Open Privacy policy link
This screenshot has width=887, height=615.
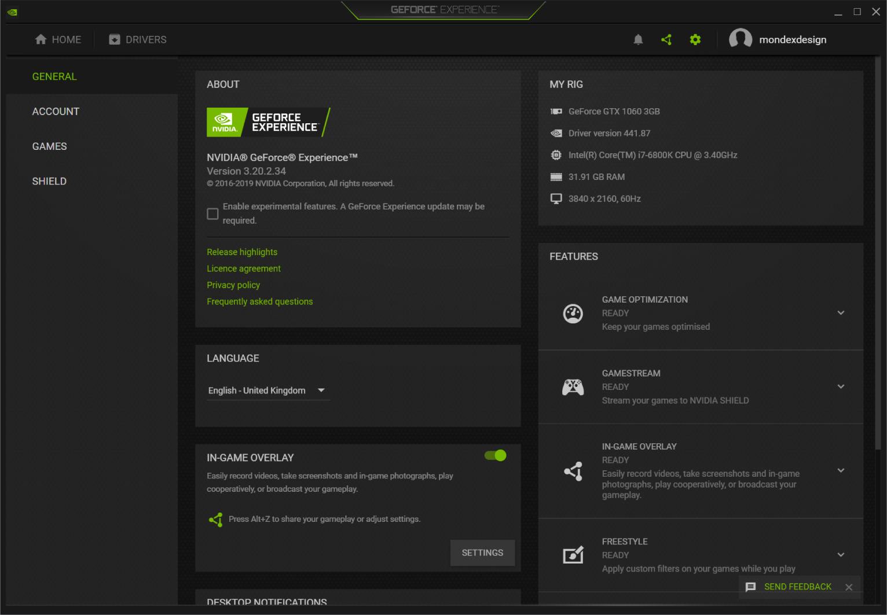(233, 285)
